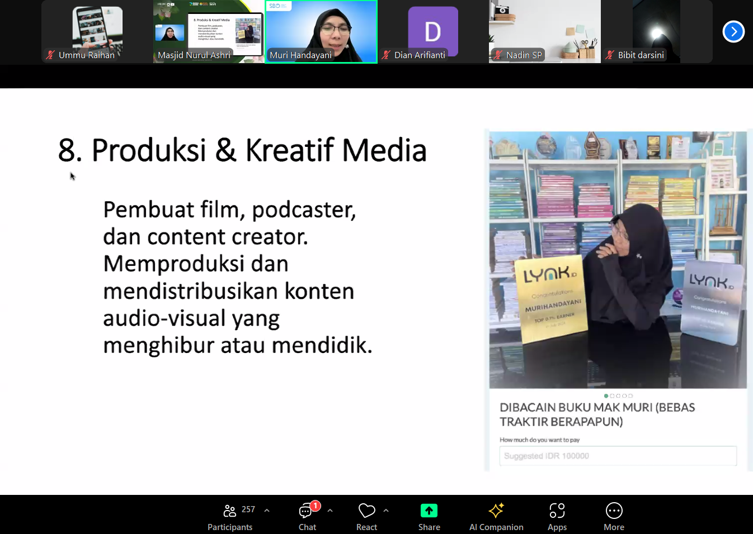Select Nadin SP's video tile
This screenshot has height=534, width=753.
[544, 31]
